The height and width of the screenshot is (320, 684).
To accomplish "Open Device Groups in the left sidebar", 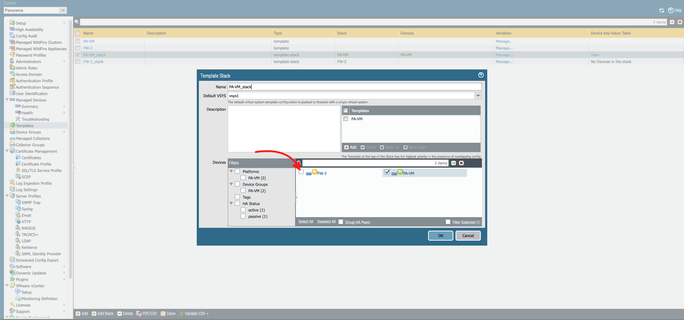I will pos(29,132).
